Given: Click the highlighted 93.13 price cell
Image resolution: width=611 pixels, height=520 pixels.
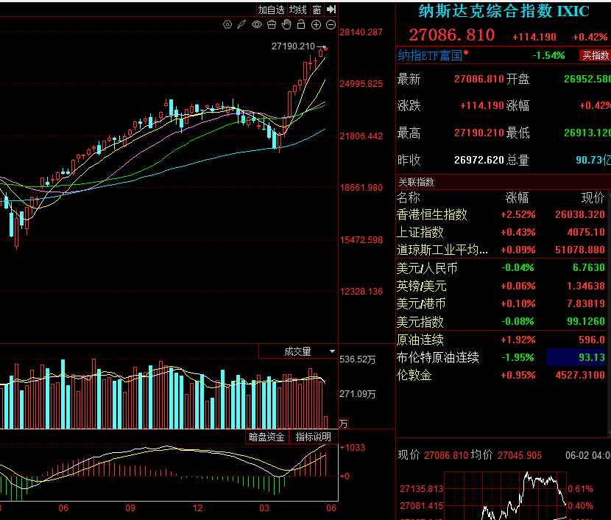Looking at the screenshot, I should coord(576,357).
